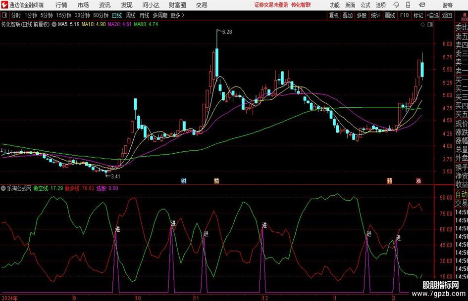Click the MA60: 4.74 label
Image resolution: width=468 pixels, height=301 pixels.
[x=146, y=24]
